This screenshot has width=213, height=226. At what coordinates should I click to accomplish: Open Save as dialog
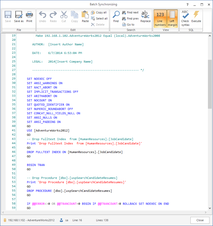click(19, 16)
